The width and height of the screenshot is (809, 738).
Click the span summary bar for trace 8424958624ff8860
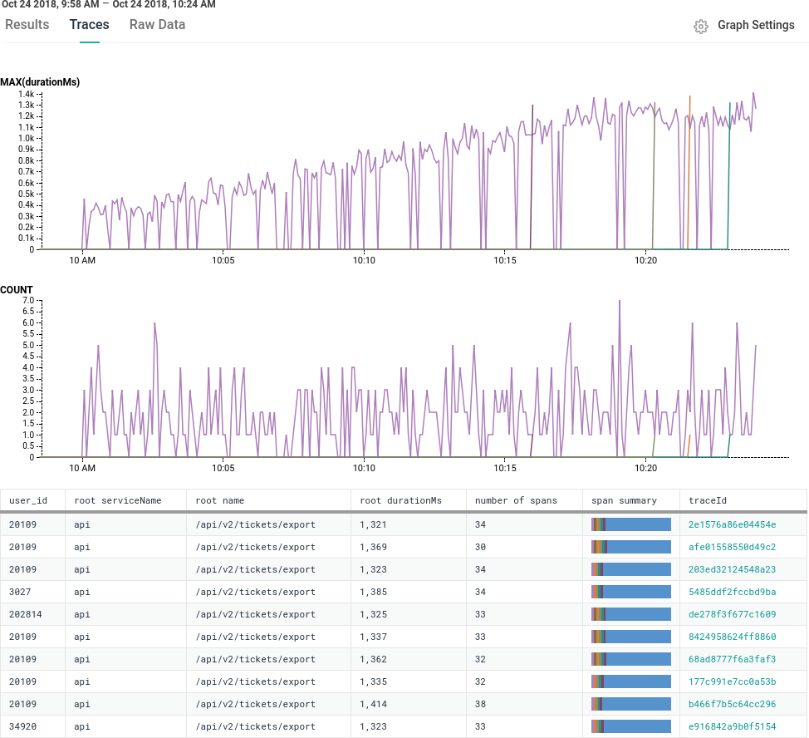tap(630, 637)
